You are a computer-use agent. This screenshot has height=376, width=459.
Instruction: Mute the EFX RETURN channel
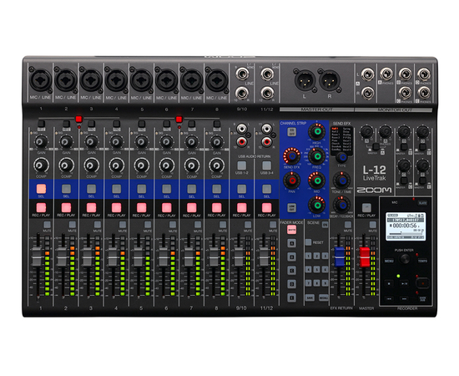click(348, 225)
